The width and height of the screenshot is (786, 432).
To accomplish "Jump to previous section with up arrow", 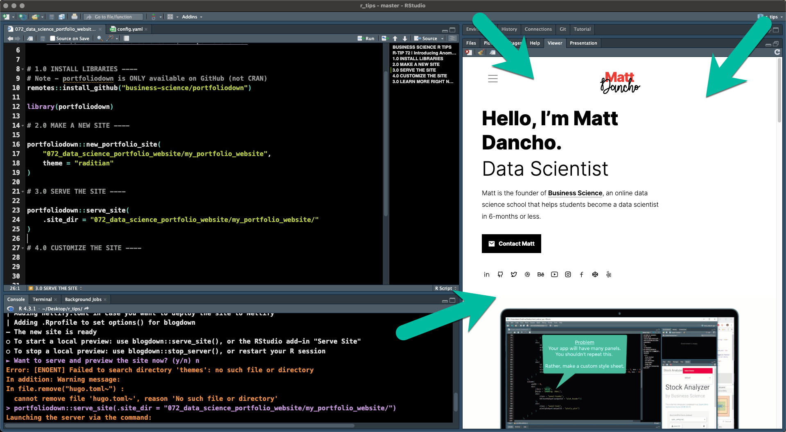I will point(395,38).
